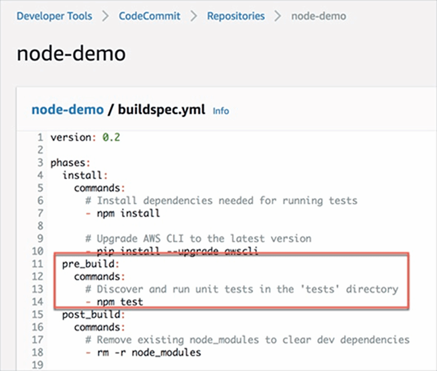The height and width of the screenshot is (371, 437).
Task: Click the chevron after Repositories breadcrumb
Action: [277, 16]
